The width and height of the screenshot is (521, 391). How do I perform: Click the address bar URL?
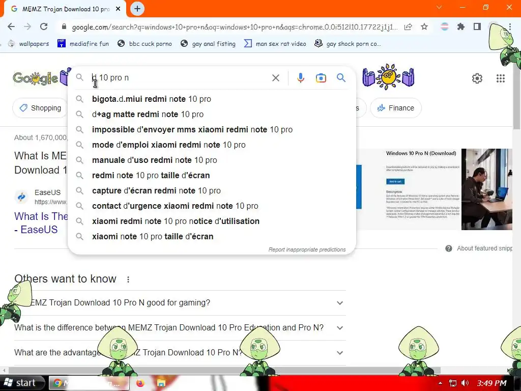(x=235, y=27)
